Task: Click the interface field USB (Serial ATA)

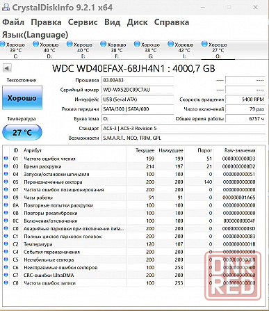Action: tap(138, 99)
